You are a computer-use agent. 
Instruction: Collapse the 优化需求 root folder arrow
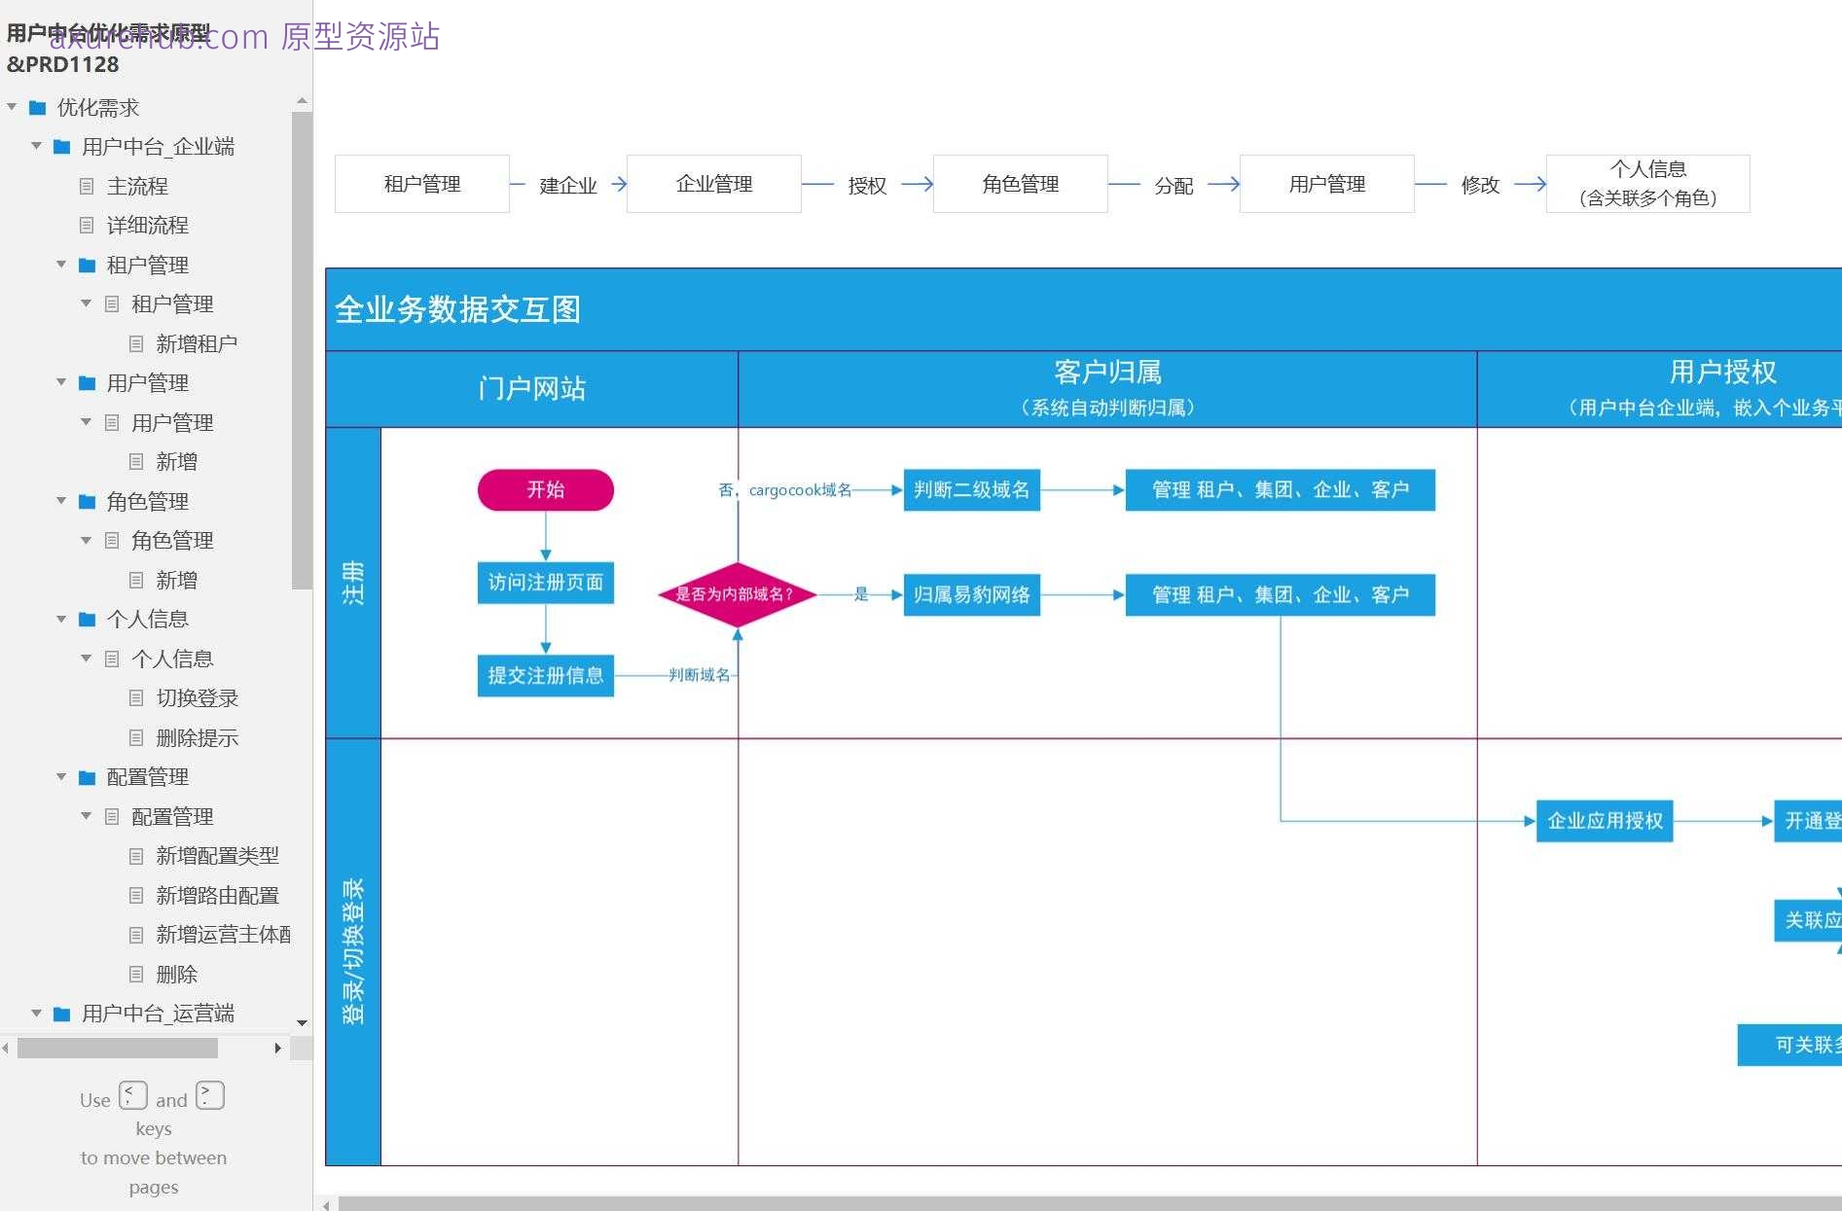(x=12, y=107)
